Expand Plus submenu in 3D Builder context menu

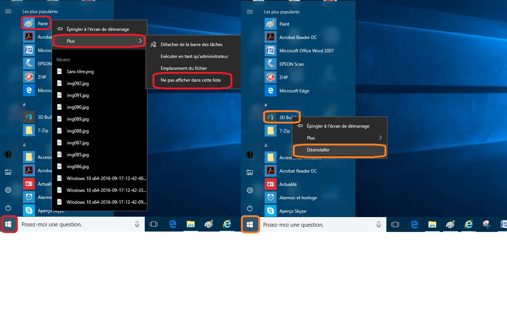(x=340, y=138)
